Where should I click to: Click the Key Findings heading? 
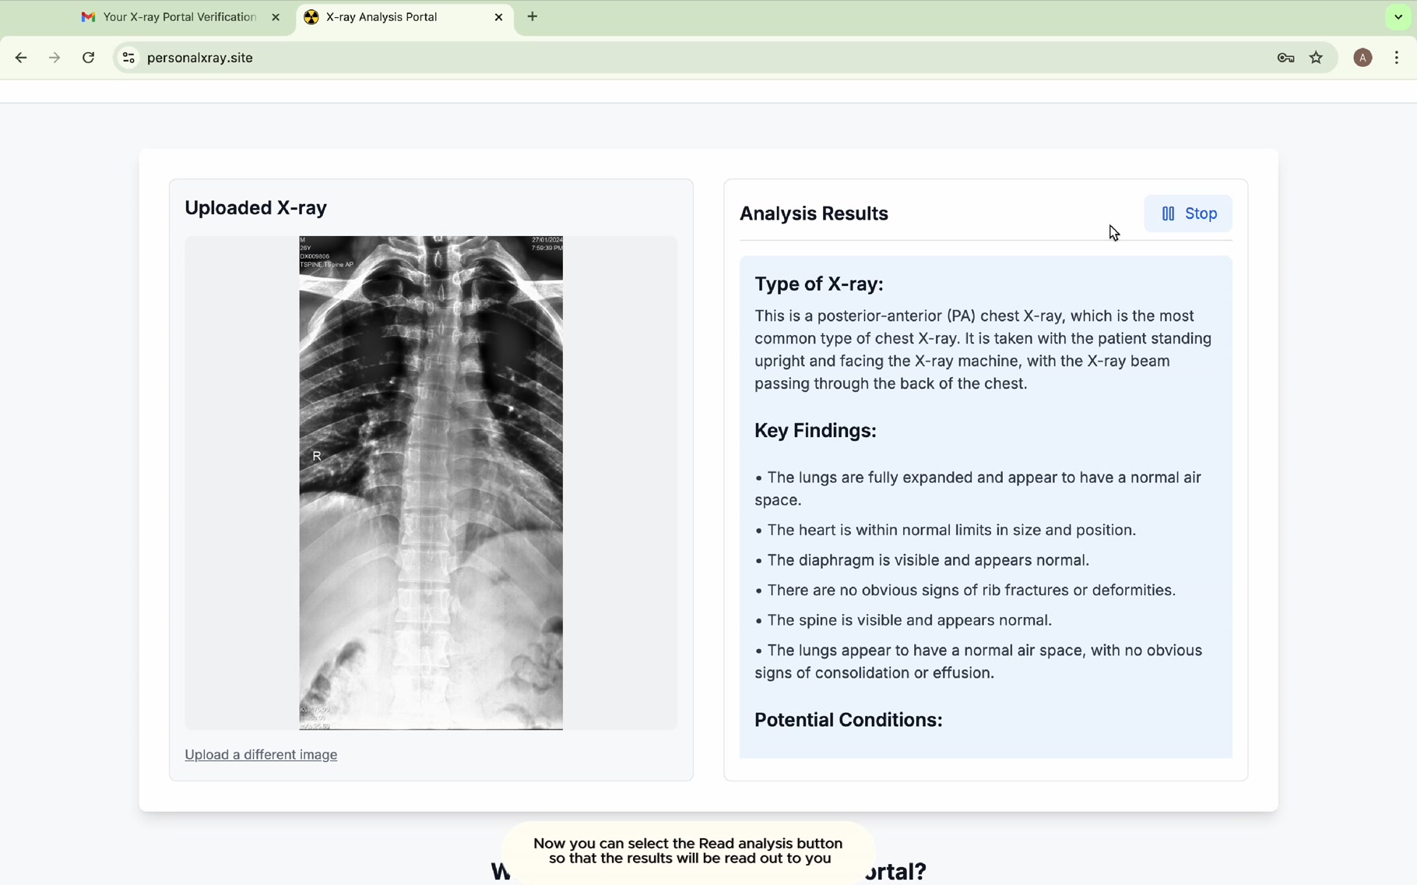(x=815, y=431)
